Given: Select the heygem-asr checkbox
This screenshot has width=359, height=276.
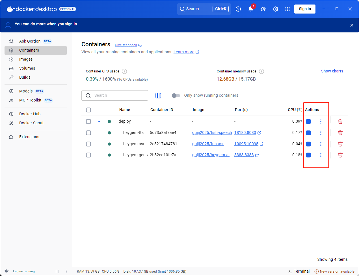Looking at the screenshot, I should pos(88,144).
